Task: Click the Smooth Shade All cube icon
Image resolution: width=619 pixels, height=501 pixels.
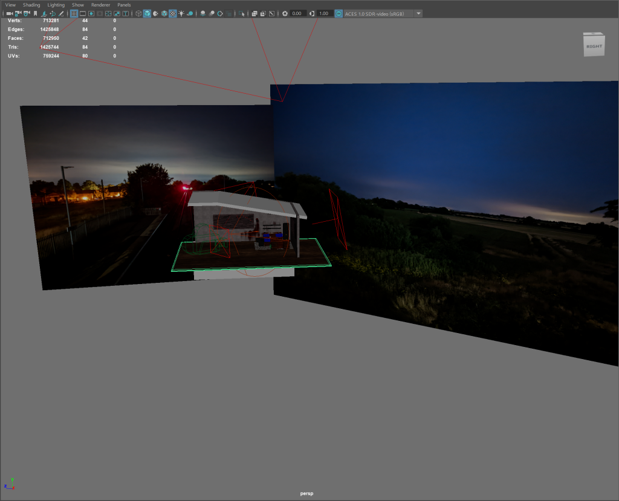Action: pos(147,13)
